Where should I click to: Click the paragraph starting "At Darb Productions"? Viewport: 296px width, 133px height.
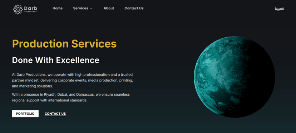(x=73, y=80)
